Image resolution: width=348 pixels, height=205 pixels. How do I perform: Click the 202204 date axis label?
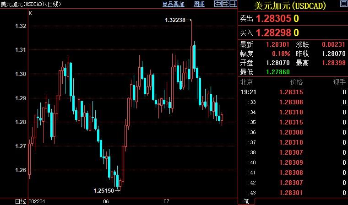tap(38, 201)
